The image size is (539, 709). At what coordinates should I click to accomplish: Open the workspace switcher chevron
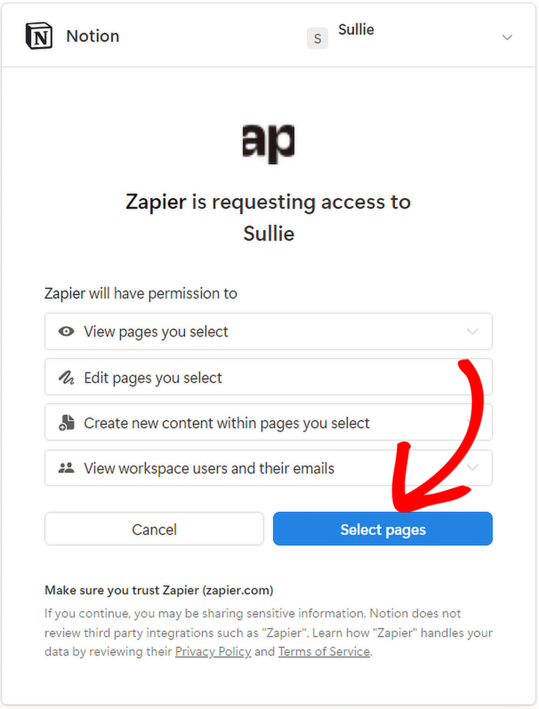[x=507, y=37]
